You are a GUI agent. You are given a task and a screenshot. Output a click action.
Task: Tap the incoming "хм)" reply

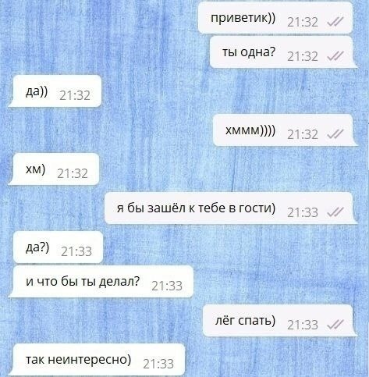click(54, 169)
